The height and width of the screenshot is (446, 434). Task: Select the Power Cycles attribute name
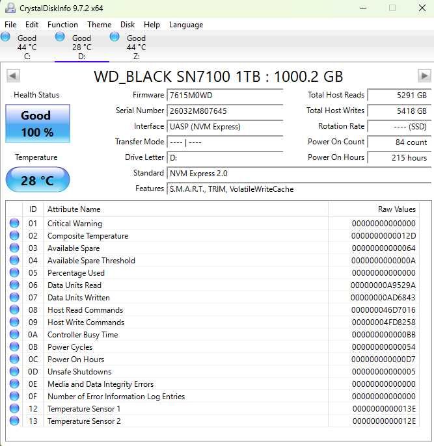click(x=70, y=347)
